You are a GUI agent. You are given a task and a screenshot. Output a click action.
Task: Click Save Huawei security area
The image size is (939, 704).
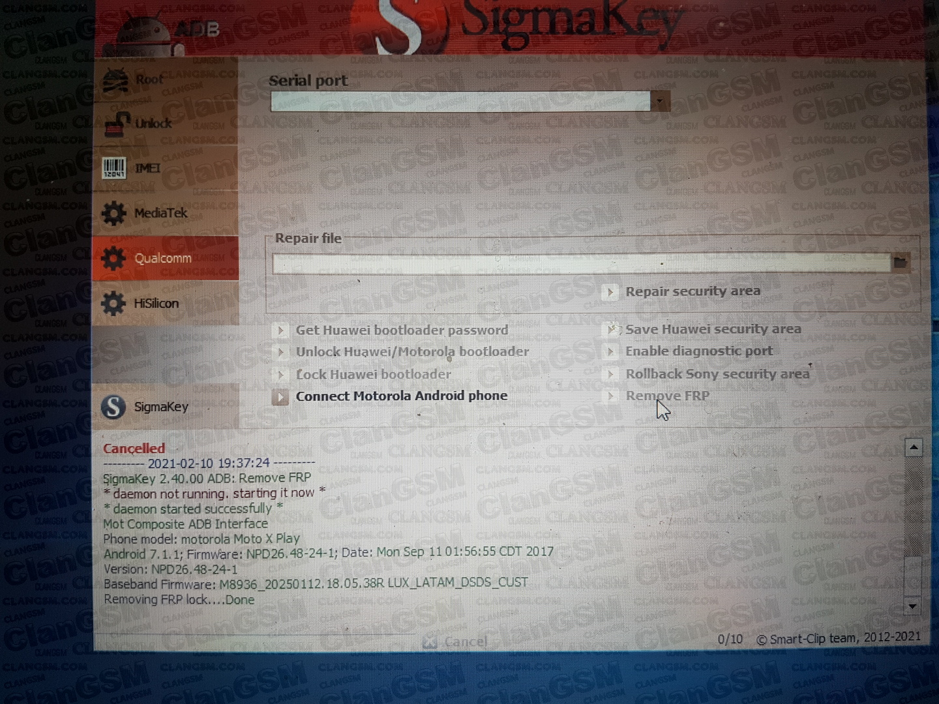(x=713, y=329)
